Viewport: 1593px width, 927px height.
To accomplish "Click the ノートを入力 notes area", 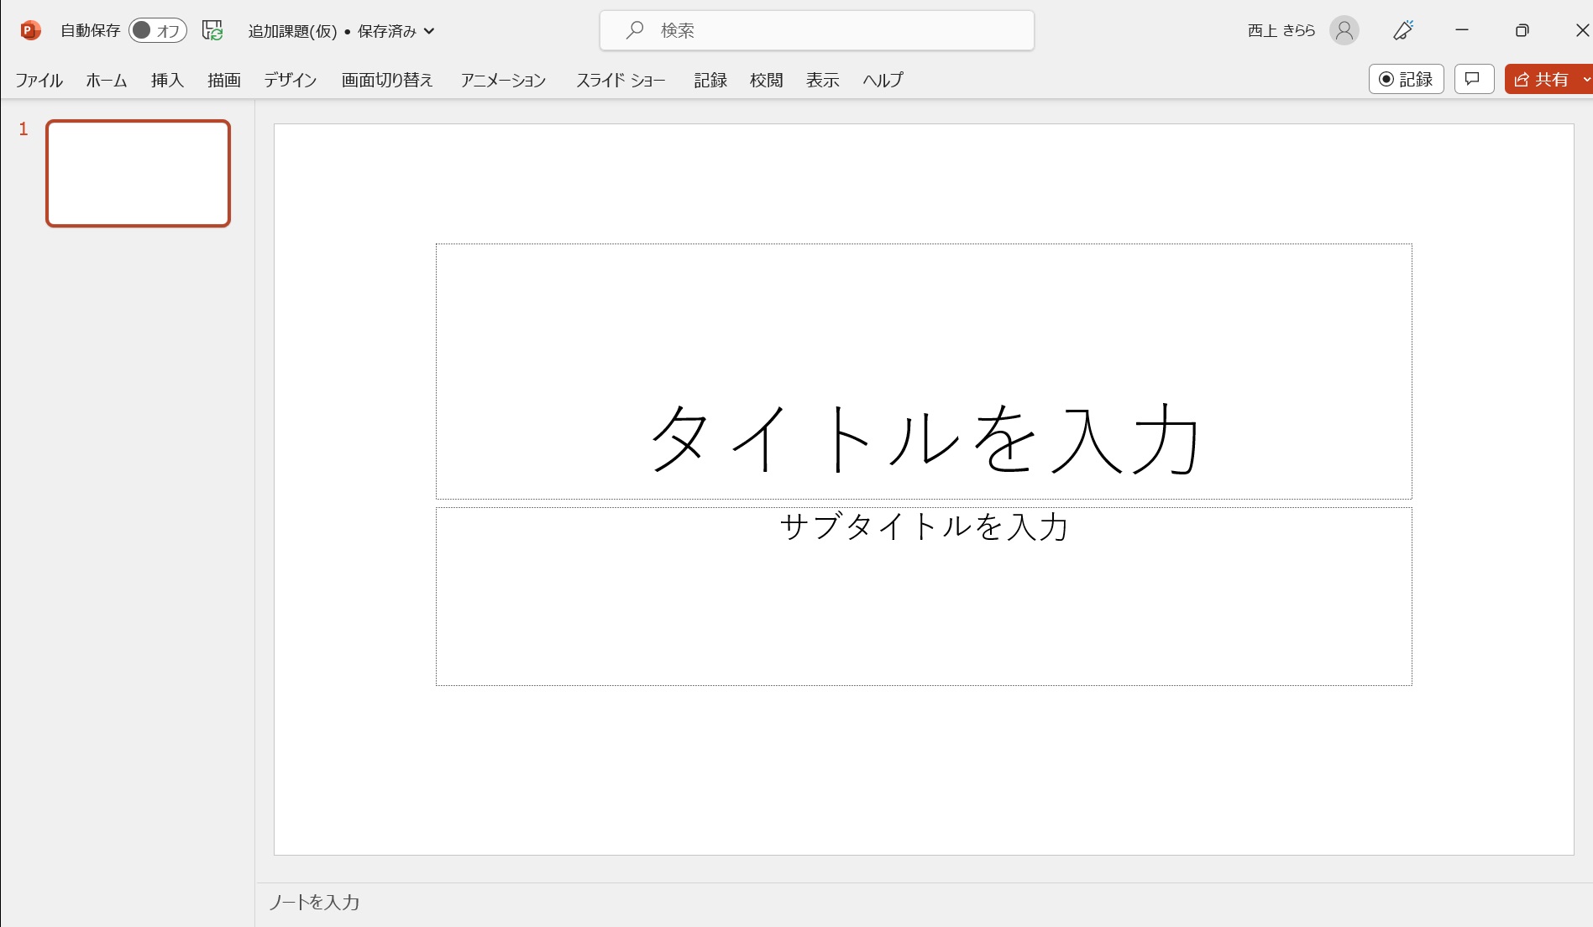I will pyautogui.click(x=840, y=903).
